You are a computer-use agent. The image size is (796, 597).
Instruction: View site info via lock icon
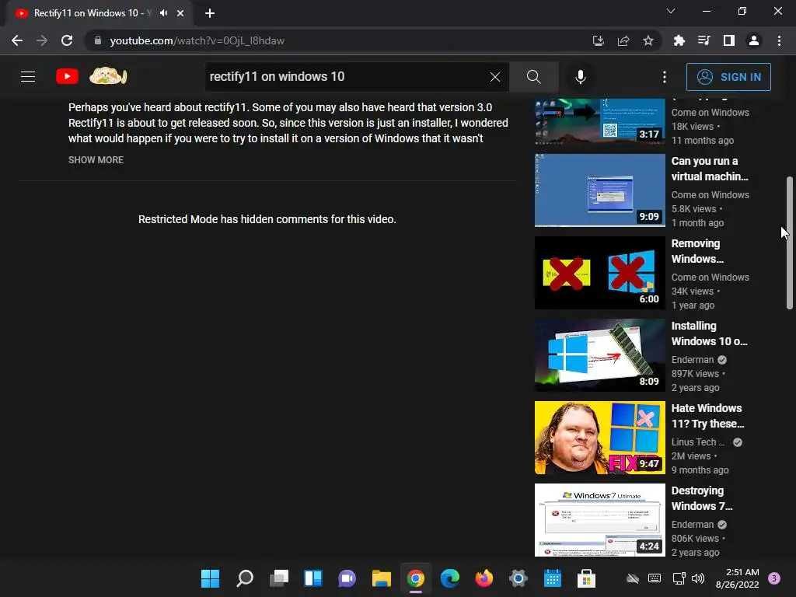click(x=98, y=40)
